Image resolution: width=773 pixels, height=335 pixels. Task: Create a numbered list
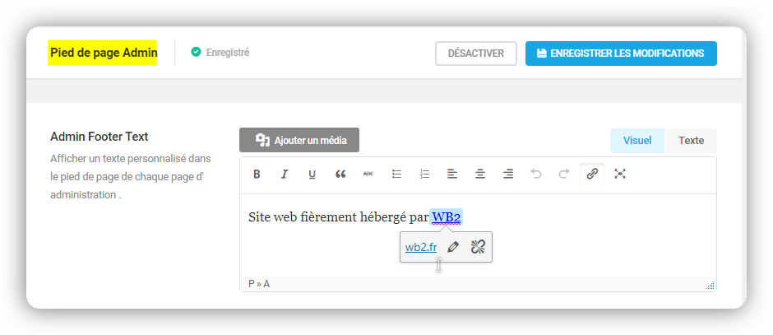(424, 174)
